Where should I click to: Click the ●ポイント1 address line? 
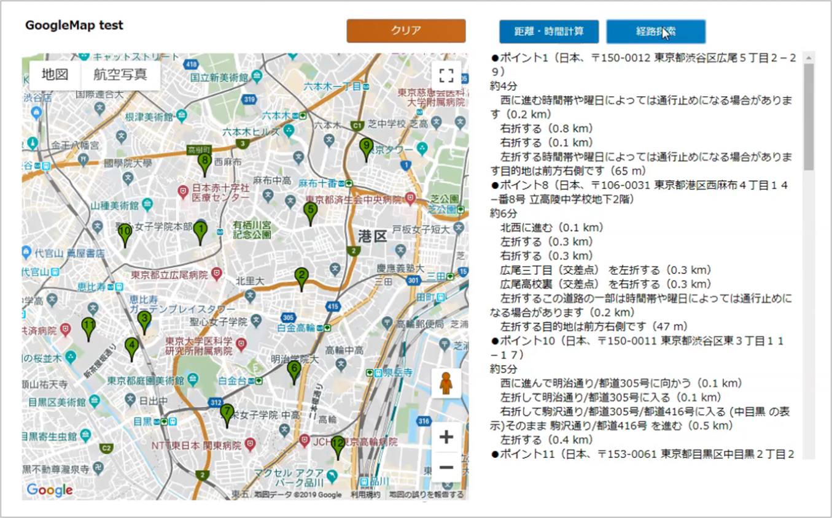point(644,65)
